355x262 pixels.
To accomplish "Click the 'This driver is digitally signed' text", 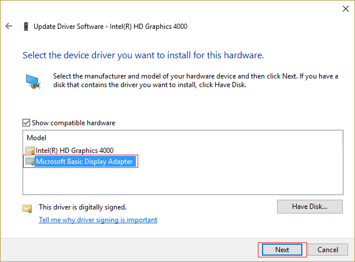I will pyautogui.click(x=82, y=207).
